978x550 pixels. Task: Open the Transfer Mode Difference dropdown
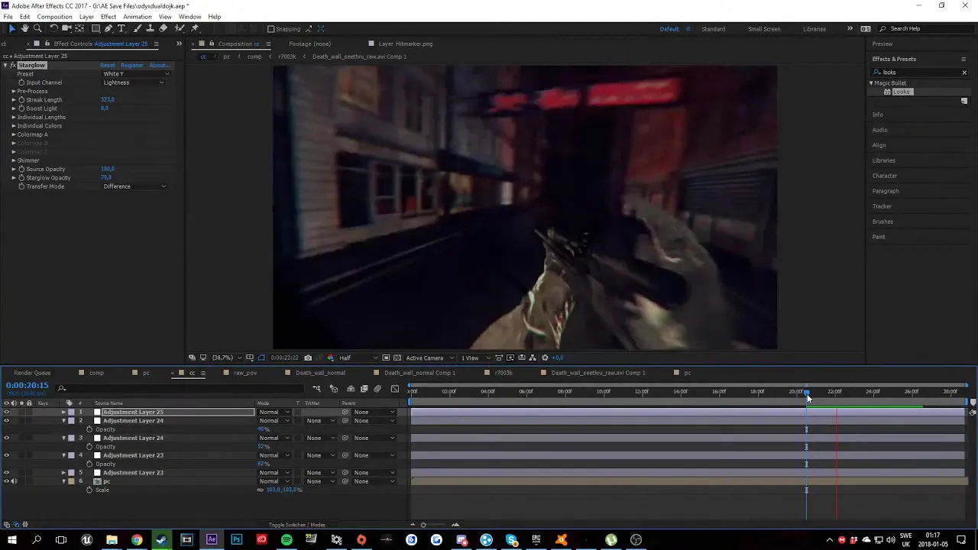[134, 186]
